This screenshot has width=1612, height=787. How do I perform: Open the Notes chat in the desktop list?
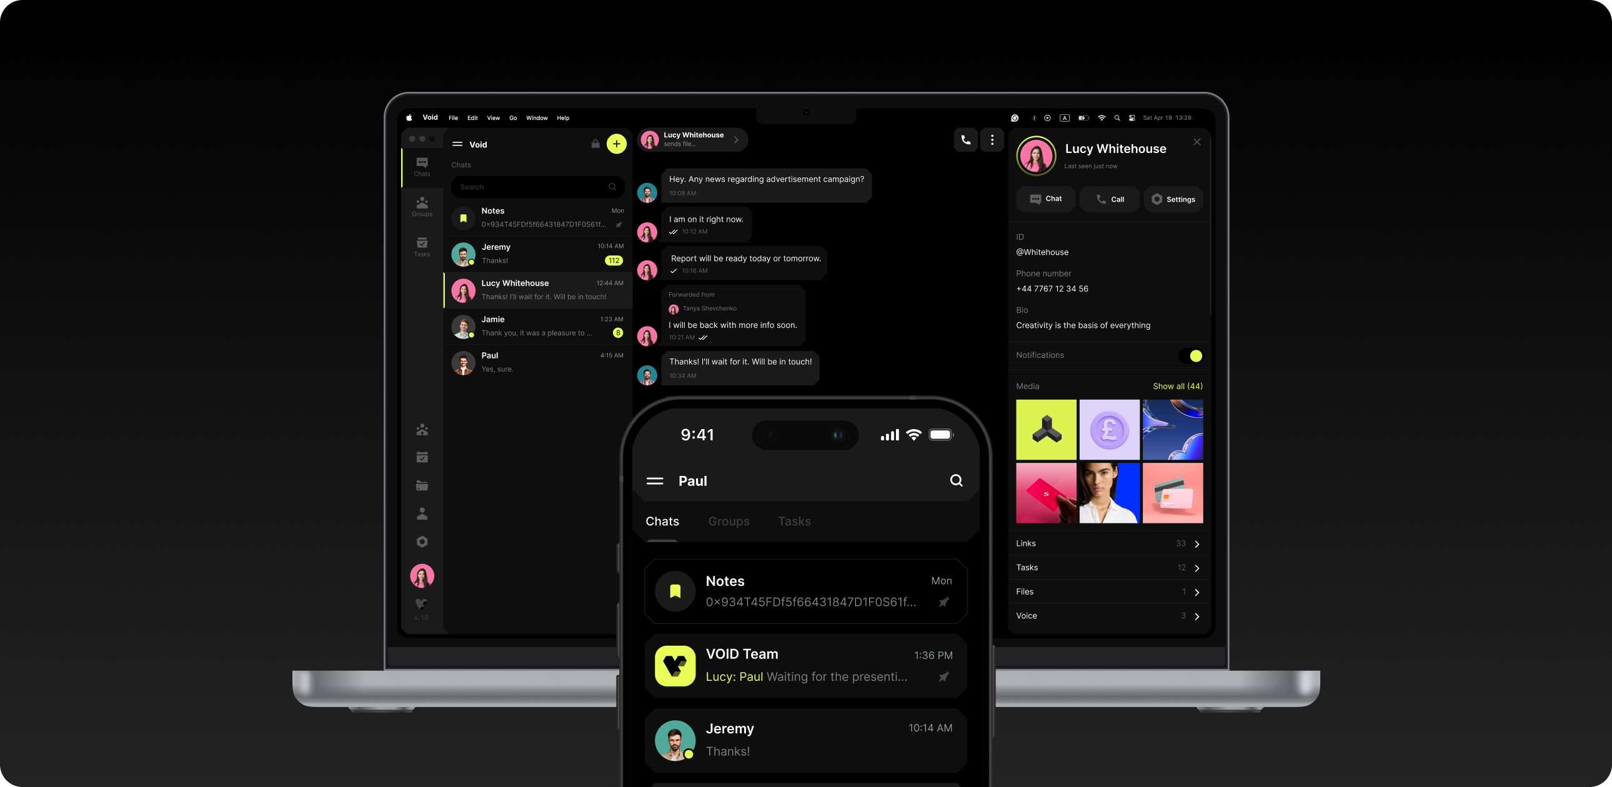pos(537,217)
